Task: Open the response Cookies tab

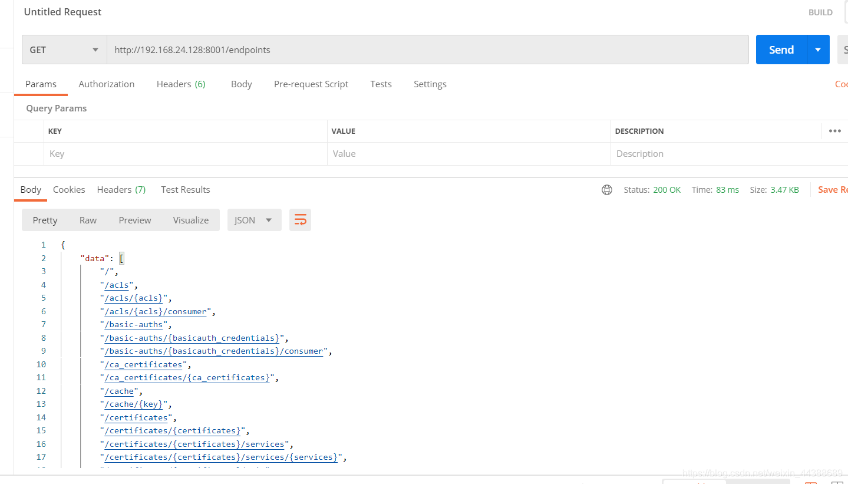Action: 69,189
